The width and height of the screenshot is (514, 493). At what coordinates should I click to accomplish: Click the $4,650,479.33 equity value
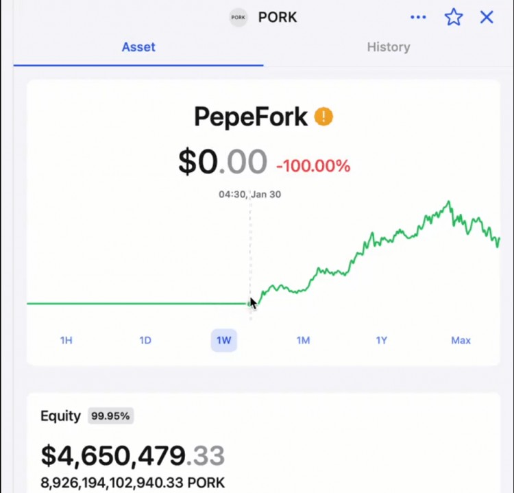click(132, 456)
